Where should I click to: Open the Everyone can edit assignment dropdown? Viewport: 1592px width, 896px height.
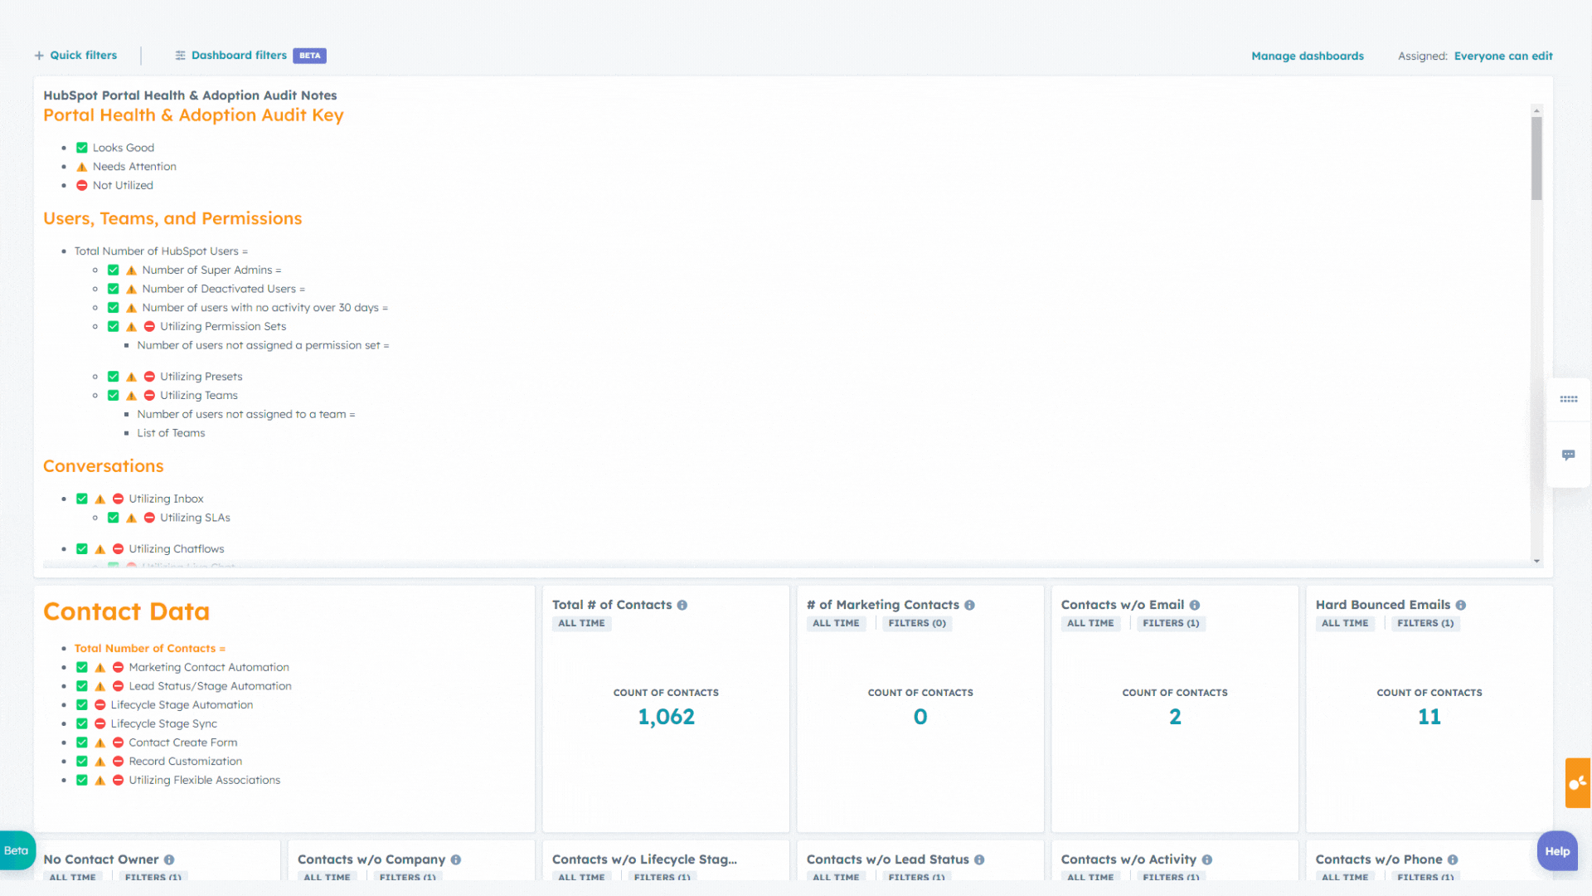pyautogui.click(x=1503, y=56)
